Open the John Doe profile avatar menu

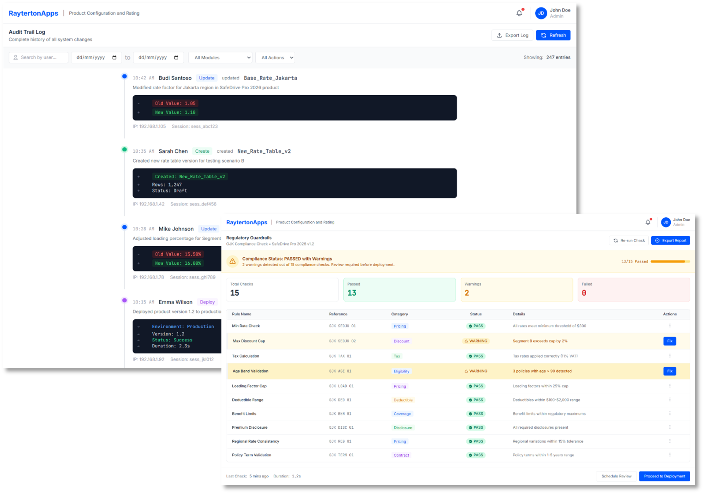click(x=541, y=13)
